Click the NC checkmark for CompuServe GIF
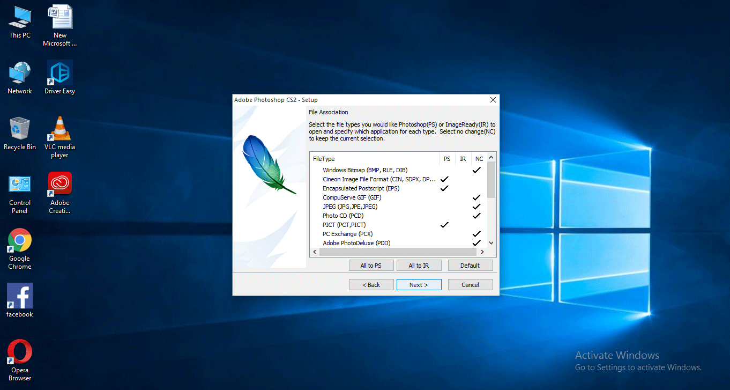 coord(476,197)
